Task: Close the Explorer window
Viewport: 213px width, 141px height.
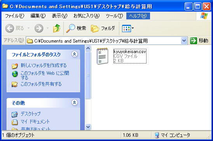Action: pyautogui.click(x=207, y=6)
